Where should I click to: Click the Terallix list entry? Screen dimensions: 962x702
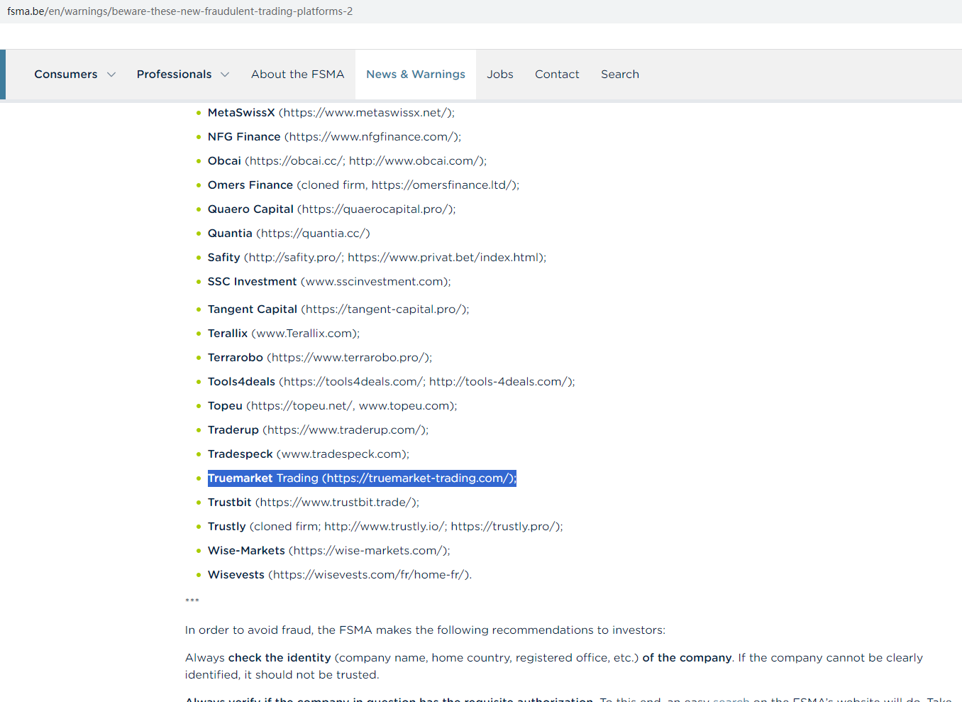[284, 334]
